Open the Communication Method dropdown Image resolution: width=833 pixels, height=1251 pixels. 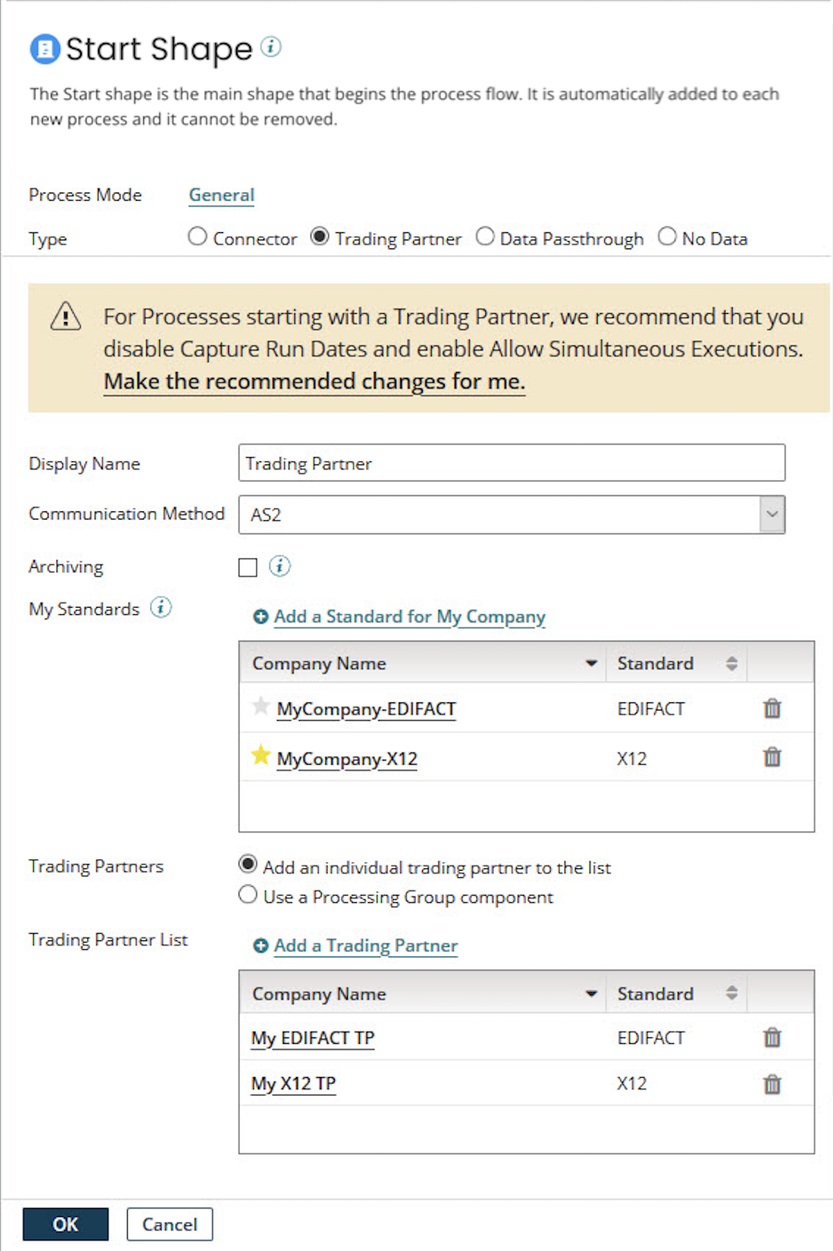click(x=771, y=514)
